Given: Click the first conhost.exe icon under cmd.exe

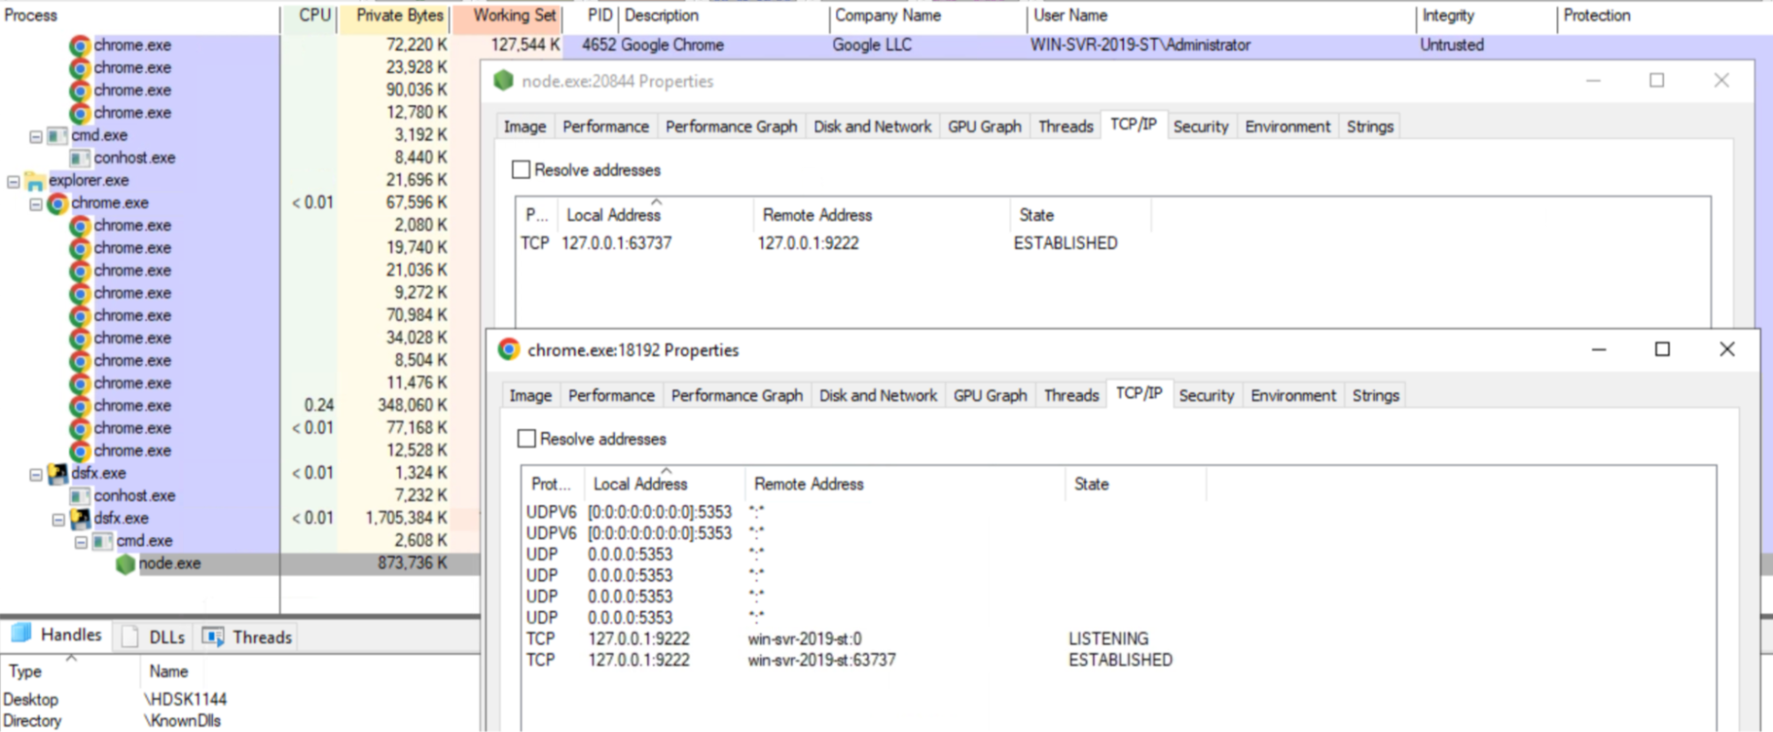Looking at the screenshot, I should (80, 158).
